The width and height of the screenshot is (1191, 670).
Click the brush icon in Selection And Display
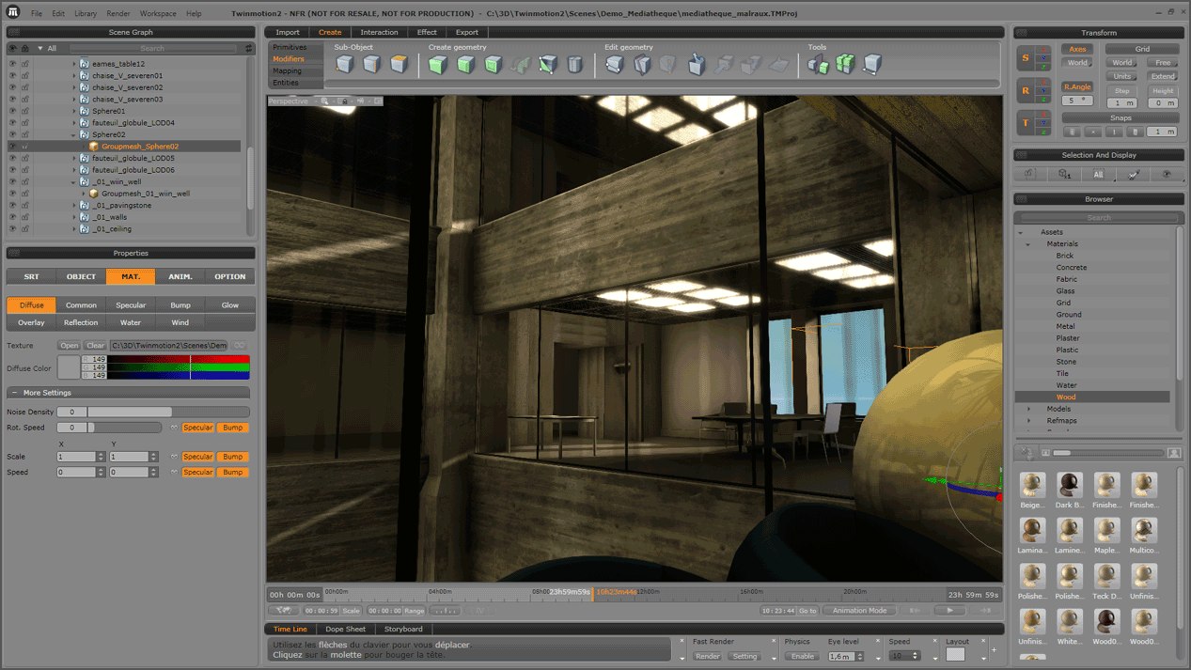coord(1134,174)
